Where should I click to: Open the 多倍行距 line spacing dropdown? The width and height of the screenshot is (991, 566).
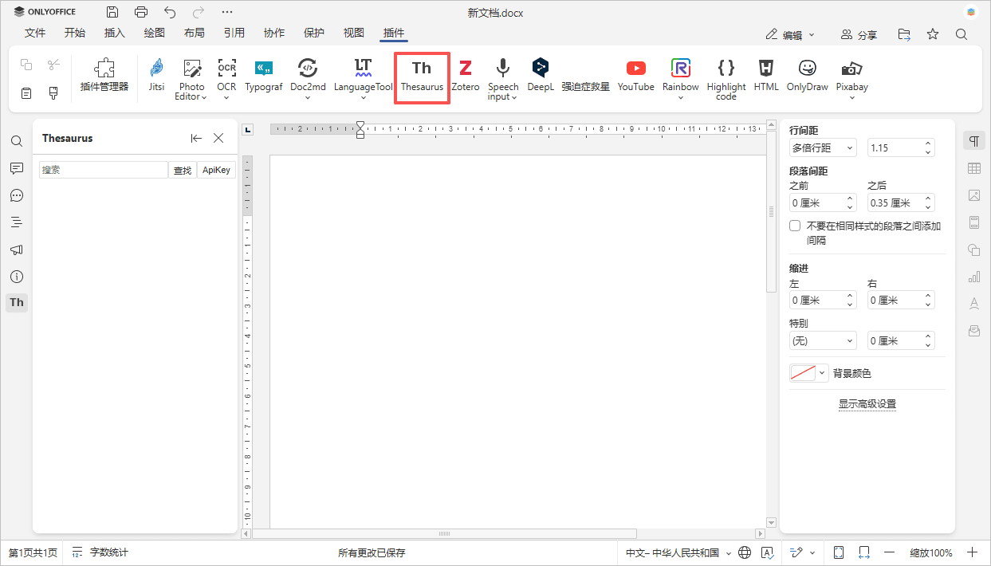(x=823, y=147)
